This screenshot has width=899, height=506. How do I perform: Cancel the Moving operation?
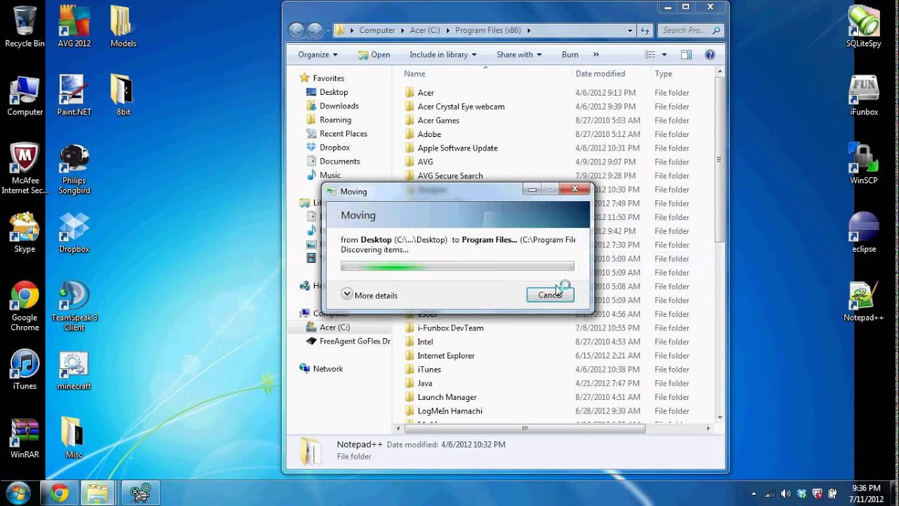pyautogui.click(x=550, y=295)
